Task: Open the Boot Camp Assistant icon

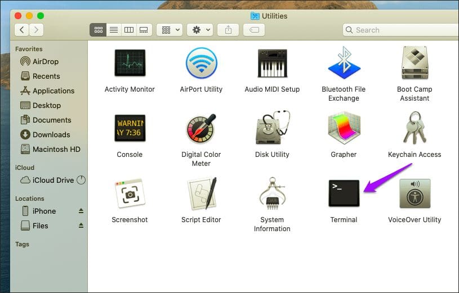Action: point(415,62)
